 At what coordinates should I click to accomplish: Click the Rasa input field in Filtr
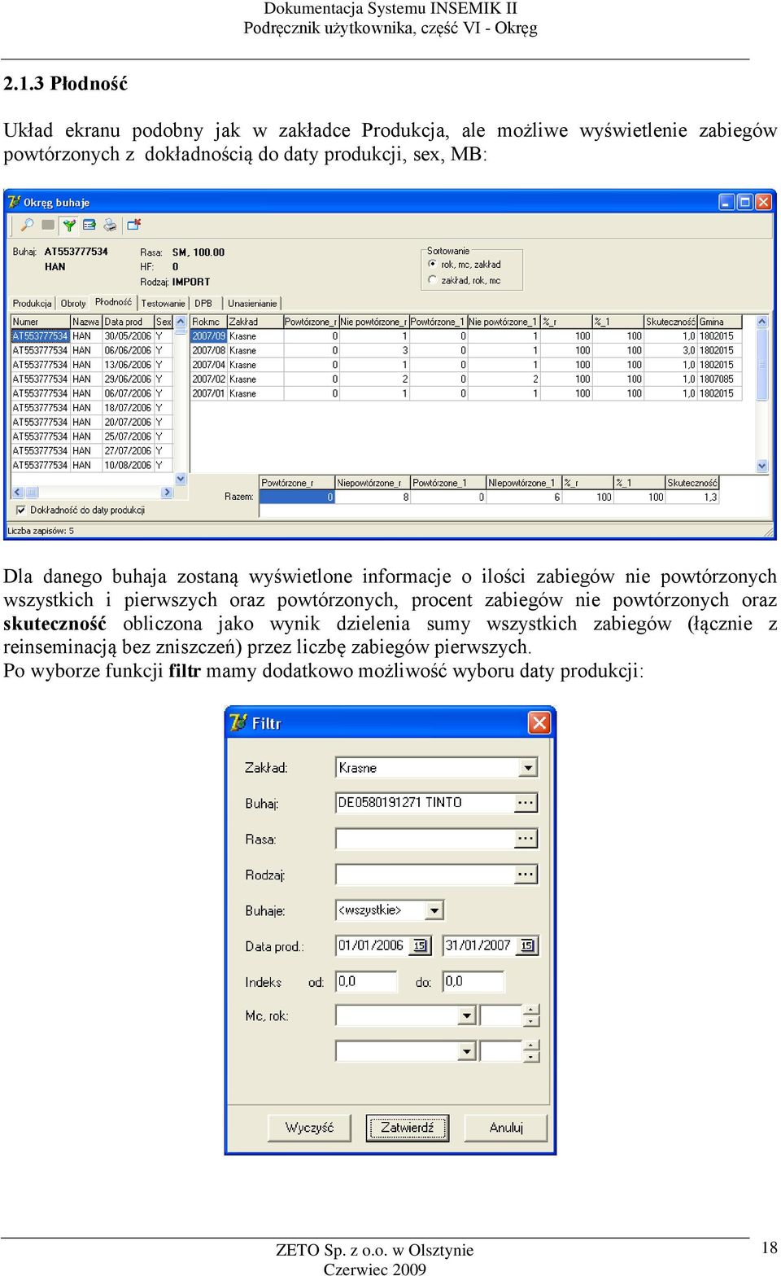tap(425, 839)
